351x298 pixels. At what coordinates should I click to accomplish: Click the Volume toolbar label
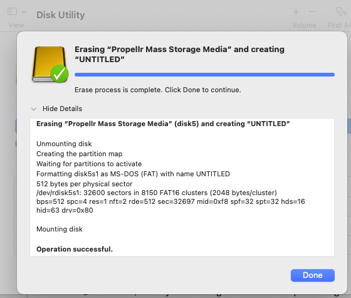coord(304,25)
